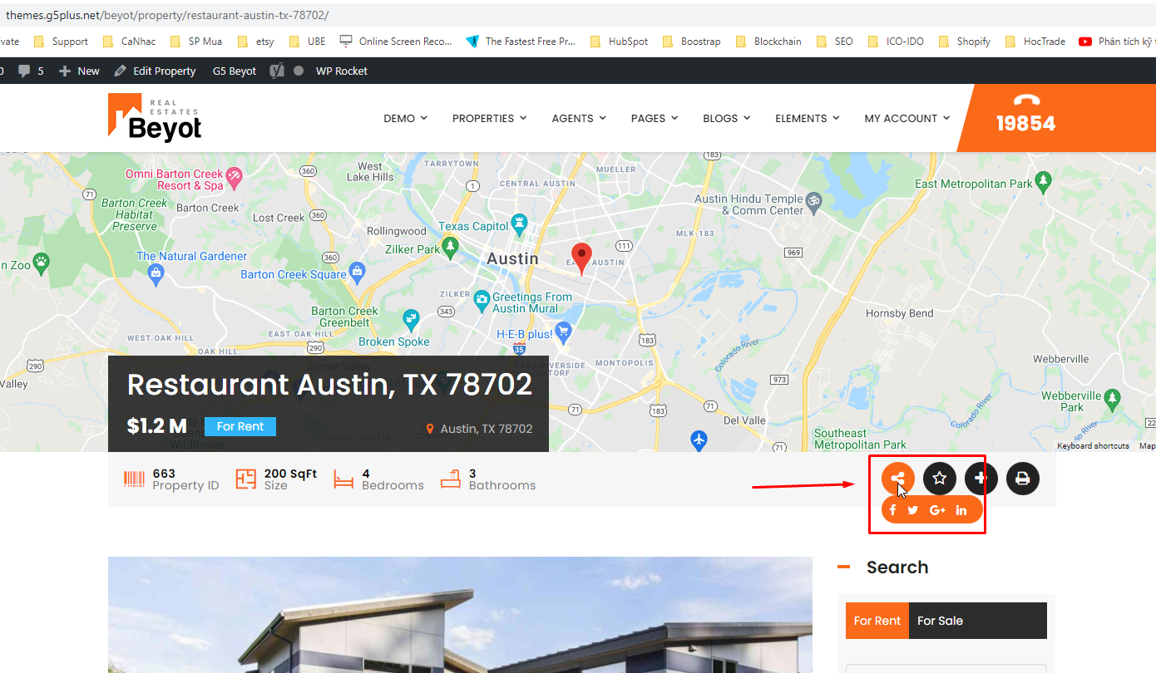The height and width of the screenshot is (673, 1156).
Task: Click the compare plus icon button
Action: click(x=981, y=478)
